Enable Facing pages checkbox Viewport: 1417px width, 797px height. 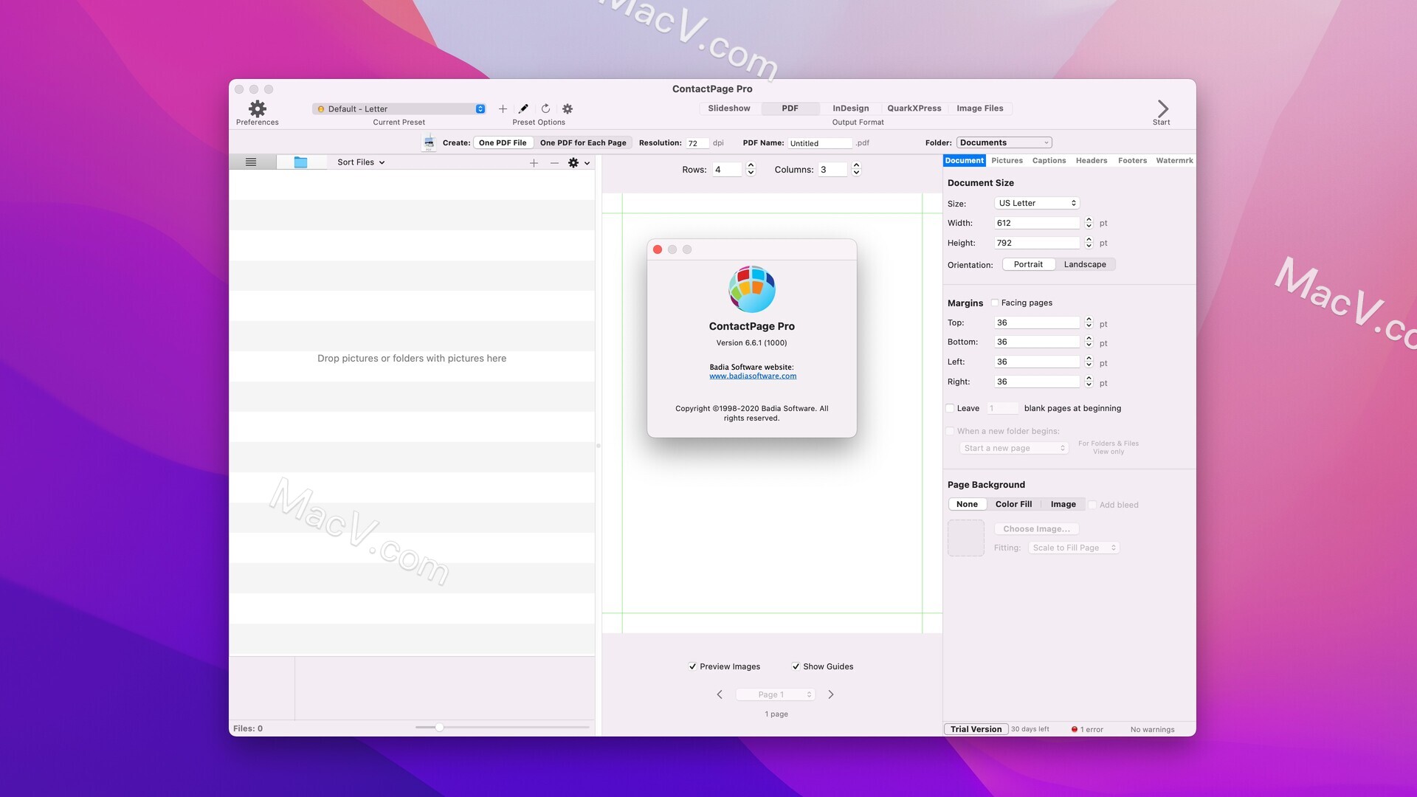click(995, 303)
